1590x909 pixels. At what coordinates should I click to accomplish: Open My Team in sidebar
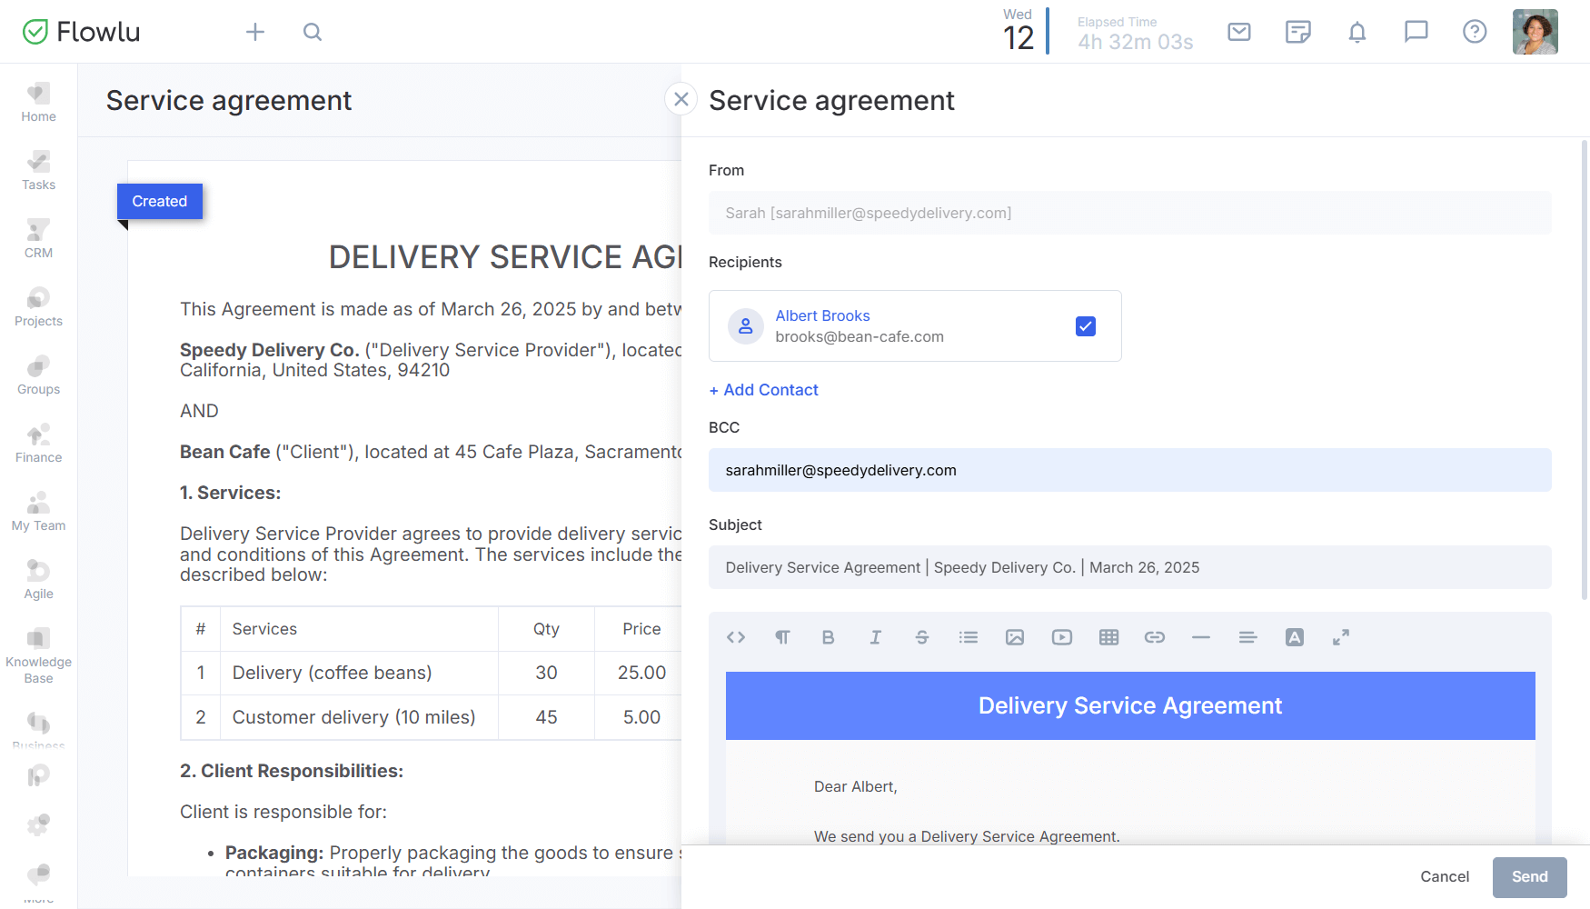point(38,512)
